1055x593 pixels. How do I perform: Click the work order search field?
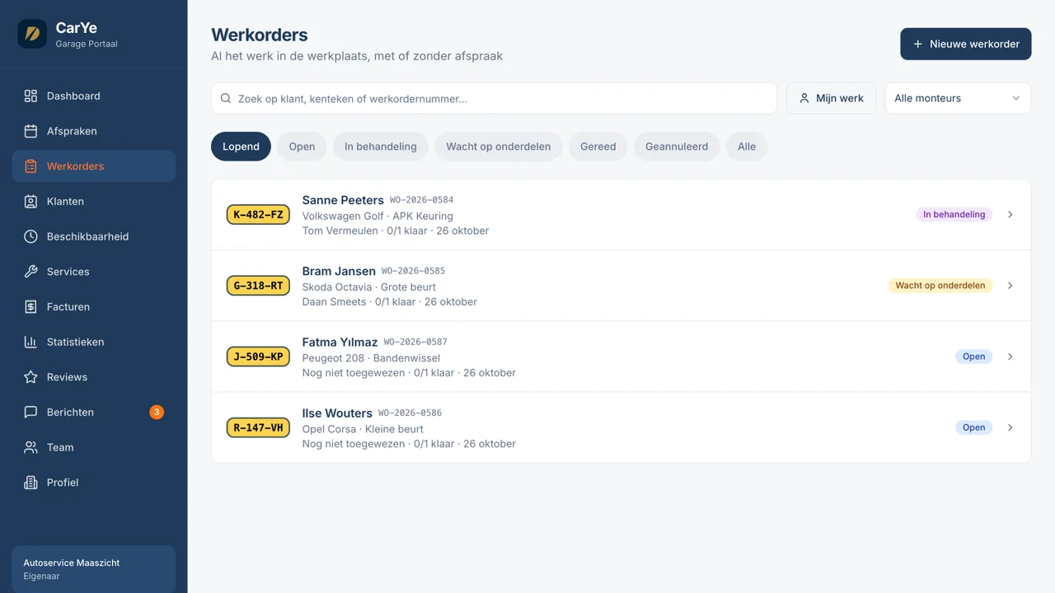point(494,98)
